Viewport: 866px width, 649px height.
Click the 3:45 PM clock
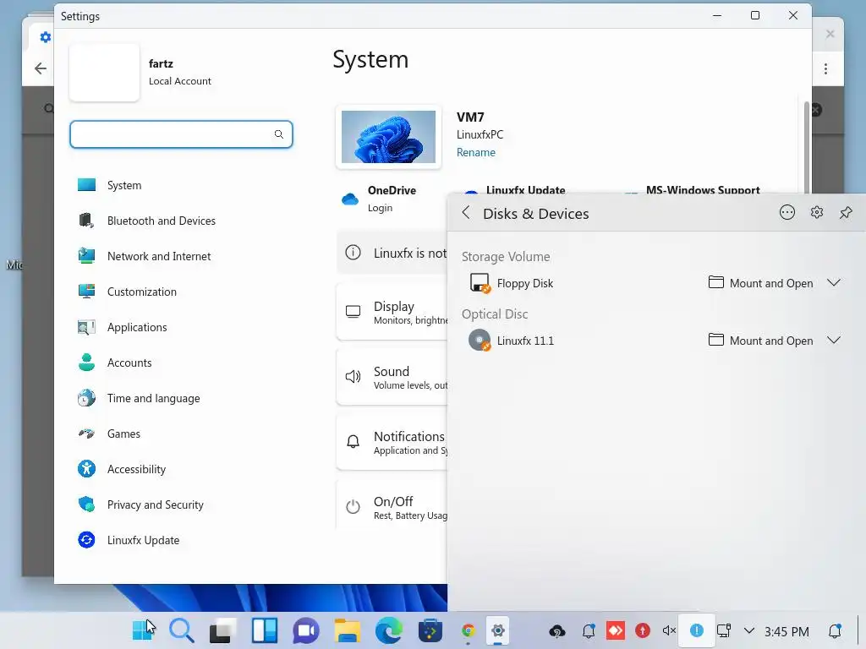coord(787,631)
